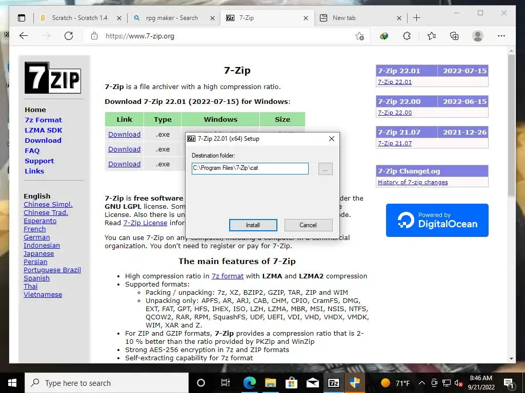
Task: Switch language to Chinese Simpl.
Action: [48, 205]
